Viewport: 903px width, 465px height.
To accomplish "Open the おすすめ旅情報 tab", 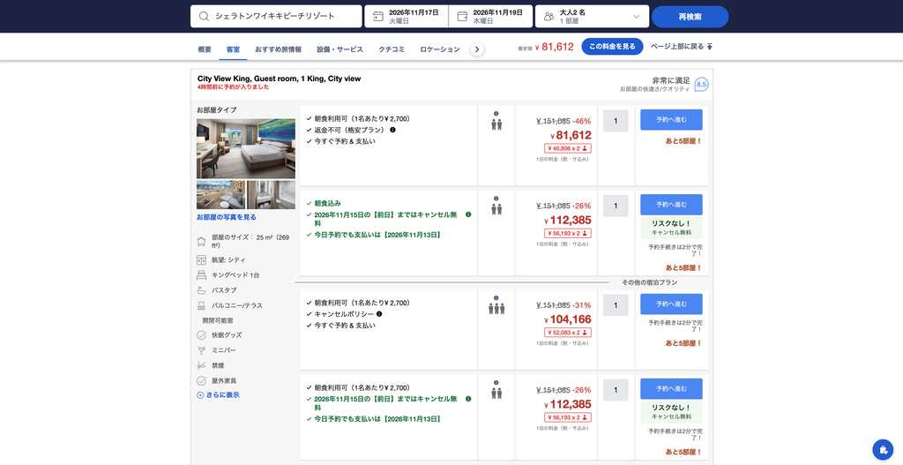I will (x=278, y=49).
